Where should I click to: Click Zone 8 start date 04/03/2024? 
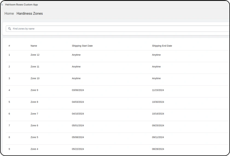tap(78, 102)
